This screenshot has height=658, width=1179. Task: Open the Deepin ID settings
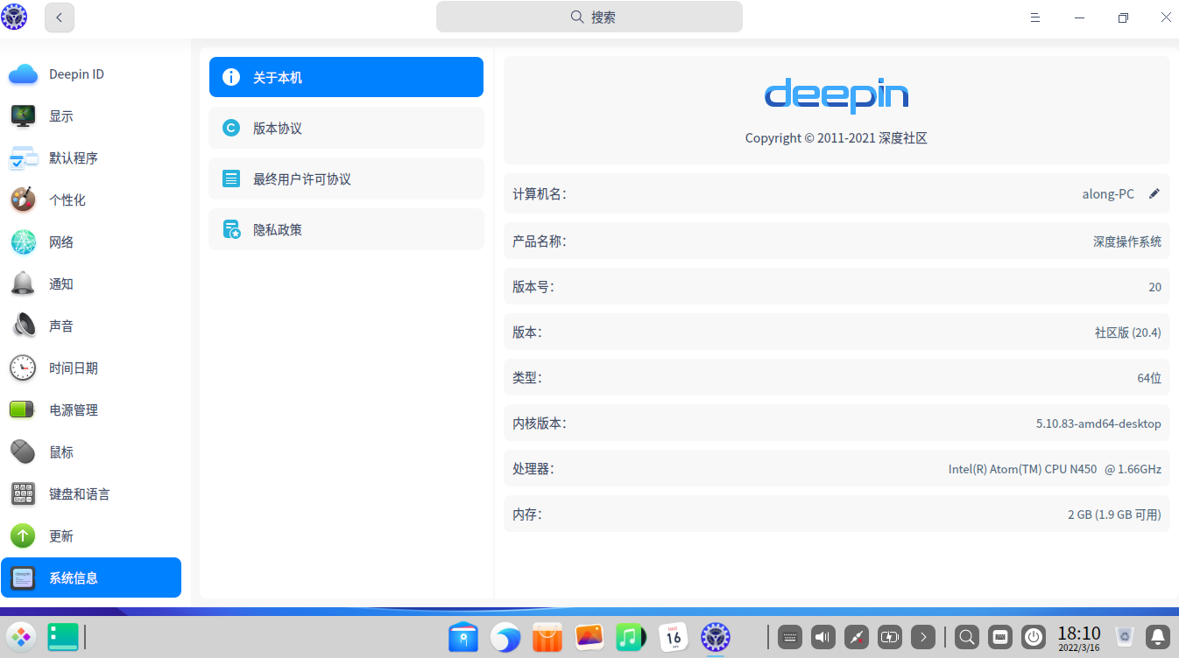tap(91, 74)
